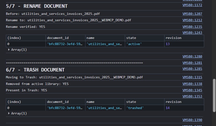Open source link VM580:1281
This screenshot has height=126, width=216.
coord(192,63)
